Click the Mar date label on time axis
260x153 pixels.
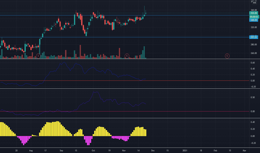coord(244,150)
